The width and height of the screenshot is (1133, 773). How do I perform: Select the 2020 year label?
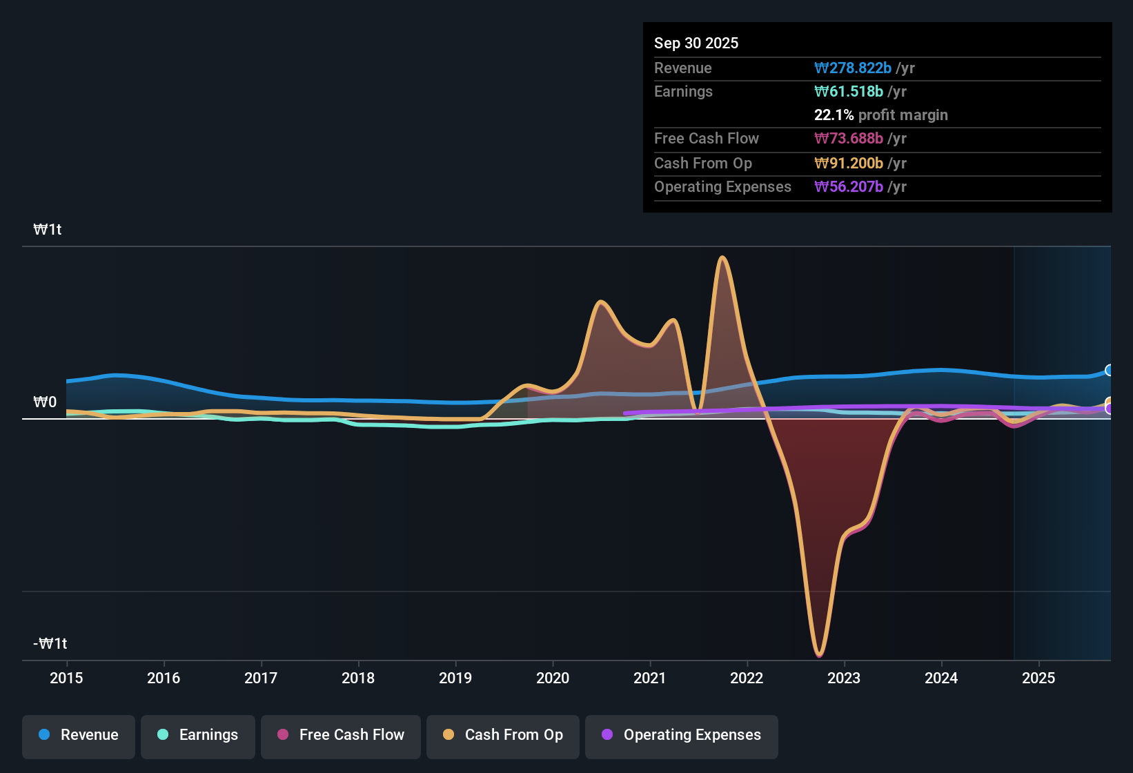click(x=552, y=678)
